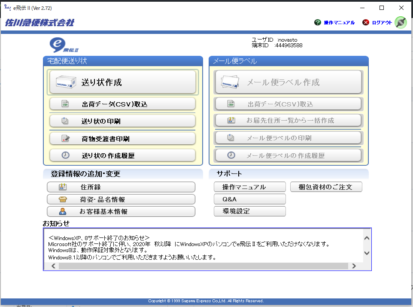
Task: Click the e飛伝II title bar app icon
Action: click(x=8, y=8)
